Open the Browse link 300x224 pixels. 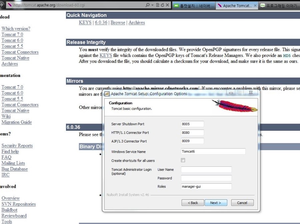(x=118, y=23)
